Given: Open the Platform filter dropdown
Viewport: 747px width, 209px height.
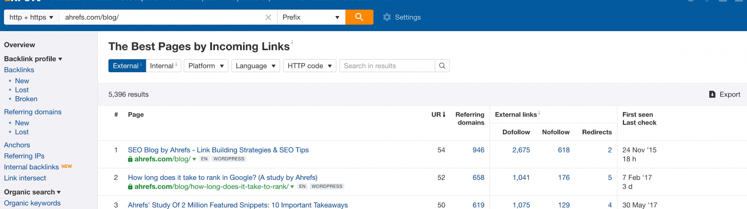Looking at the screenshot, I should point(206,66).
